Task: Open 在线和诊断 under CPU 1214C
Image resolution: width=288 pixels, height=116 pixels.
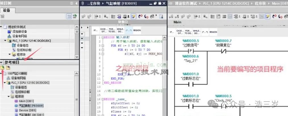Action: pos(24,50)
